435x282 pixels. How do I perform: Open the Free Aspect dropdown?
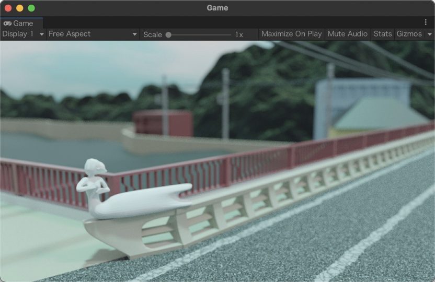93,34
